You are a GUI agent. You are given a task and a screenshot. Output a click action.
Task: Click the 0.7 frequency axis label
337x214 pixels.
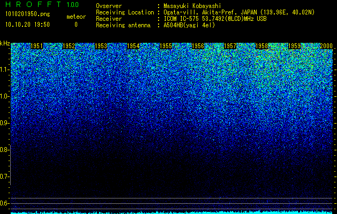click(x=4, y=177)
